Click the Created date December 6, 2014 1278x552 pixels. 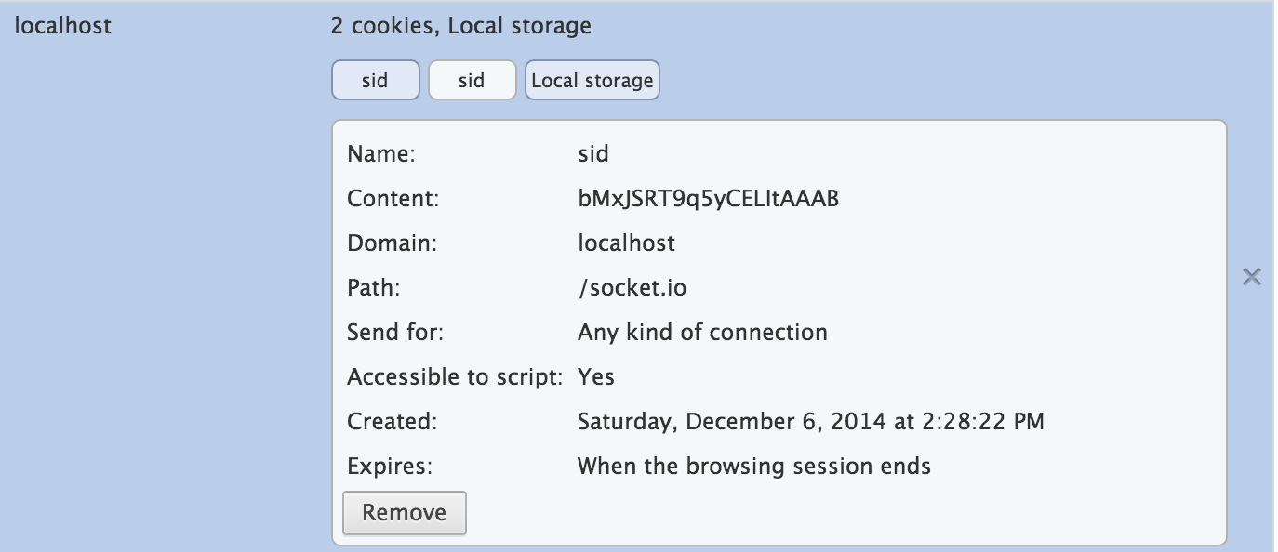pyautogui.click(x=810, y=421)
